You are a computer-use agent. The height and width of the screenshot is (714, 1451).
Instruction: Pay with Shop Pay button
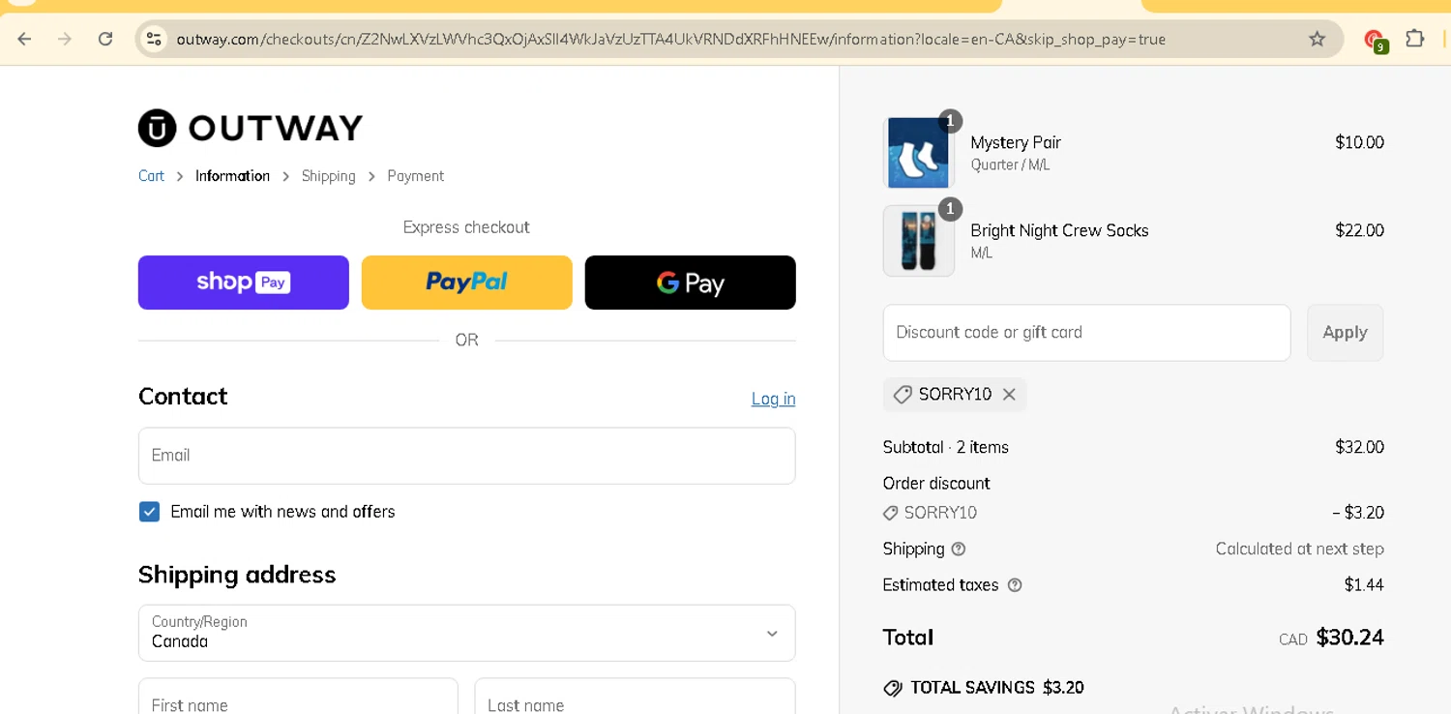pyautogui.click(x=244, y=283)
